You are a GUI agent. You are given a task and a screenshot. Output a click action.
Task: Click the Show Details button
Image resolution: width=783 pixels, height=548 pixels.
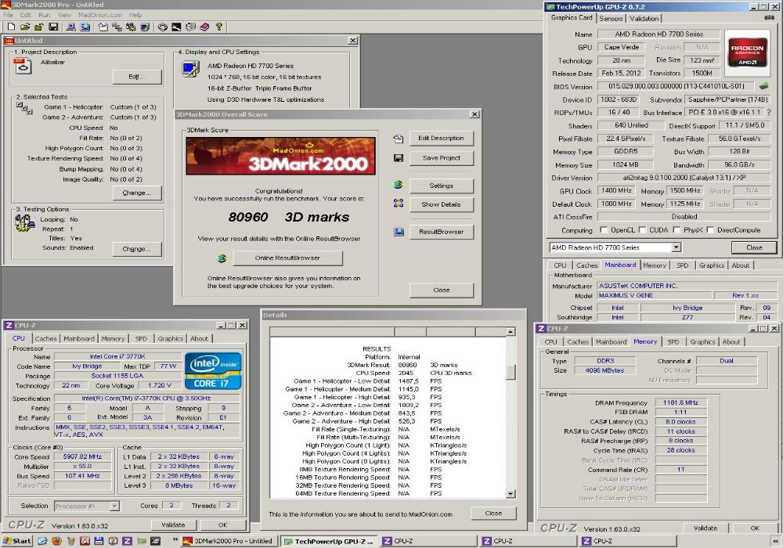click(x=441, y=204)
